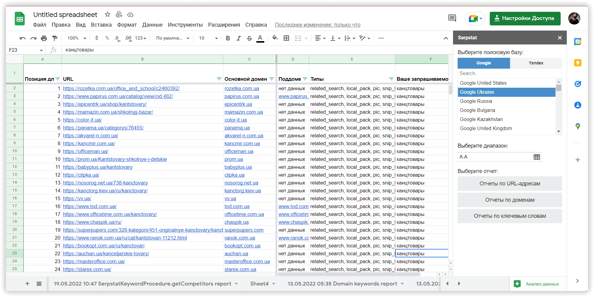Click the add sheet plus icon
This screenshot has height=297, width=594.
click(27, 284)
